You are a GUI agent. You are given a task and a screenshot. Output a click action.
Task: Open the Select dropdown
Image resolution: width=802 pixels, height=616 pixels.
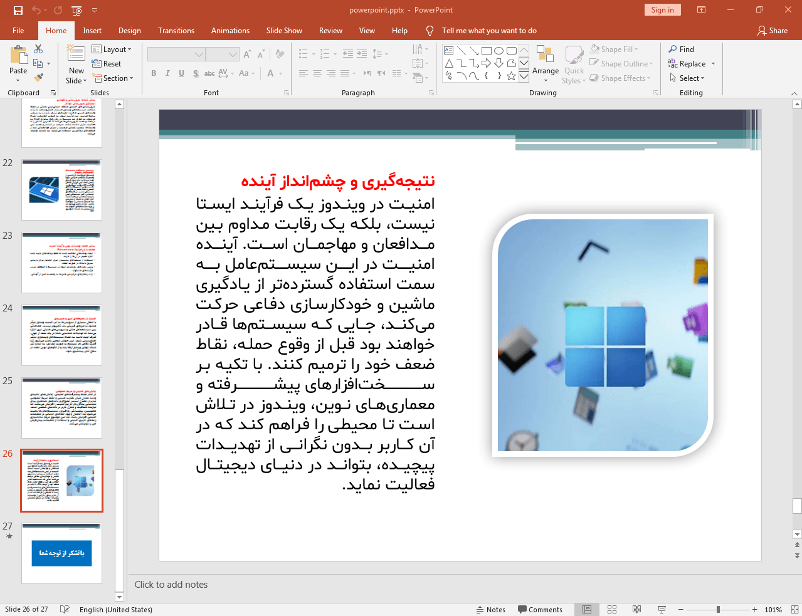pos(687,78)
